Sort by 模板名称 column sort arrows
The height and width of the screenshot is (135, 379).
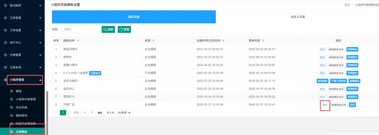tap(78, 41)
